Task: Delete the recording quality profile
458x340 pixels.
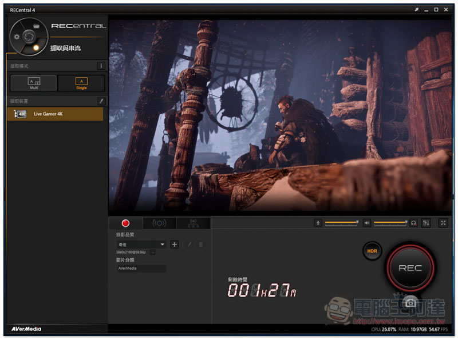Action: click(x=201, y=245)
